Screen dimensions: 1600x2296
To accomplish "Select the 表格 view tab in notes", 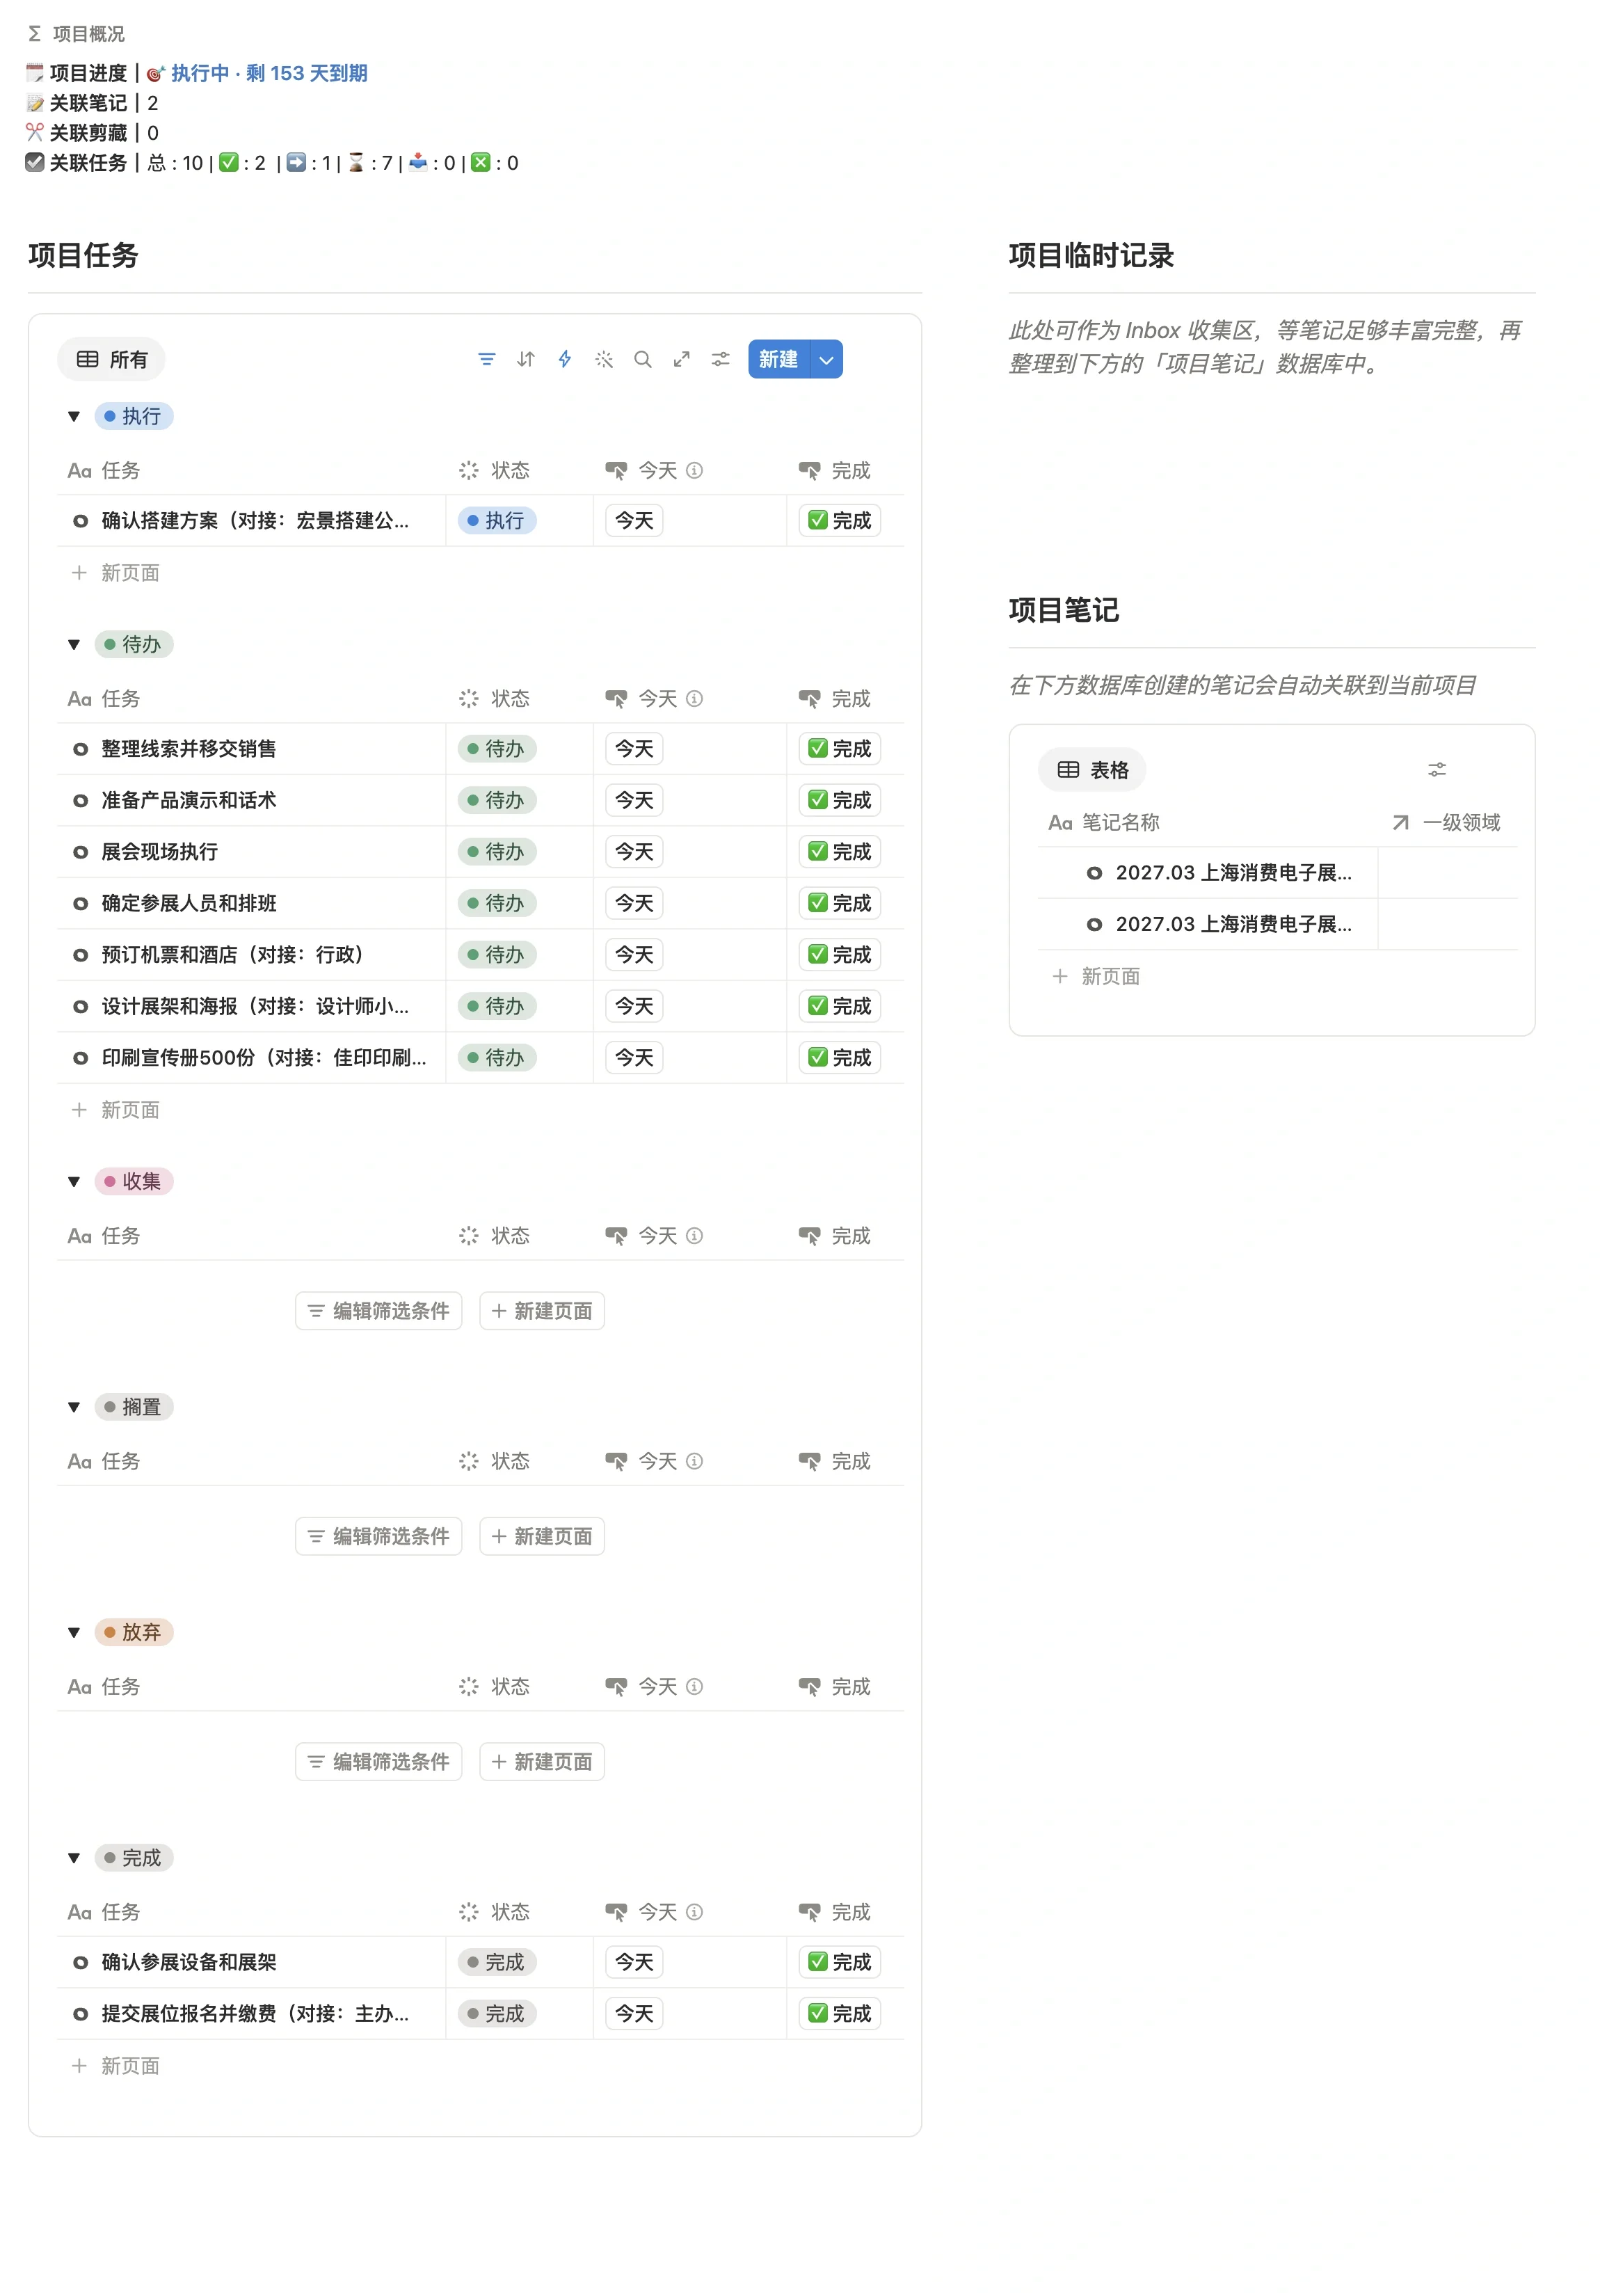I will pyautogui.click(x=1092, y=770).
